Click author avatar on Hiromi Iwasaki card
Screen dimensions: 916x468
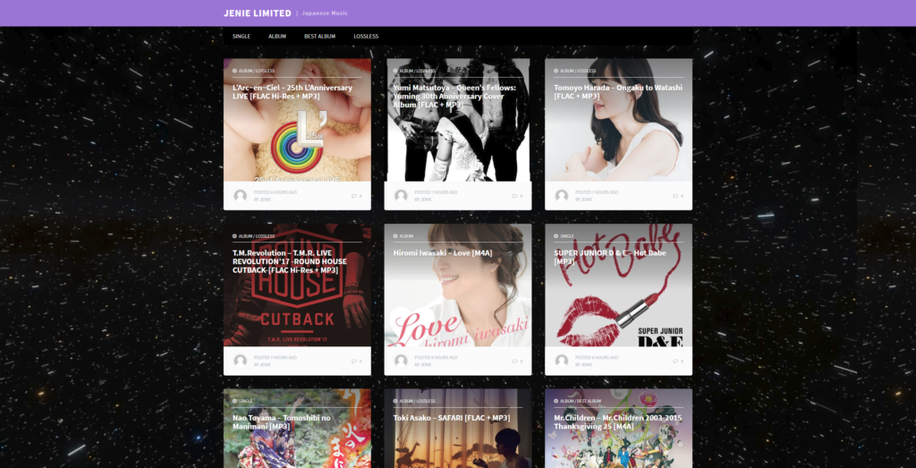[x=401, y=362]
